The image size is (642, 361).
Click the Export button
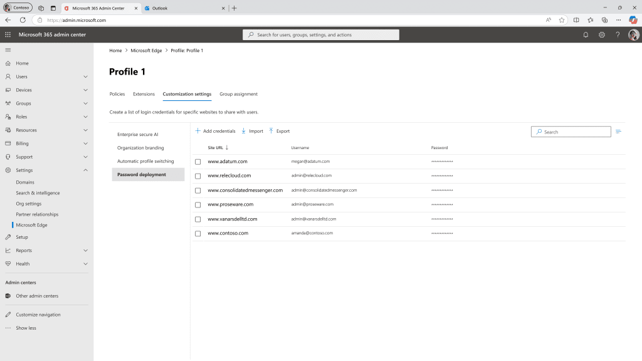coord(279,131)
